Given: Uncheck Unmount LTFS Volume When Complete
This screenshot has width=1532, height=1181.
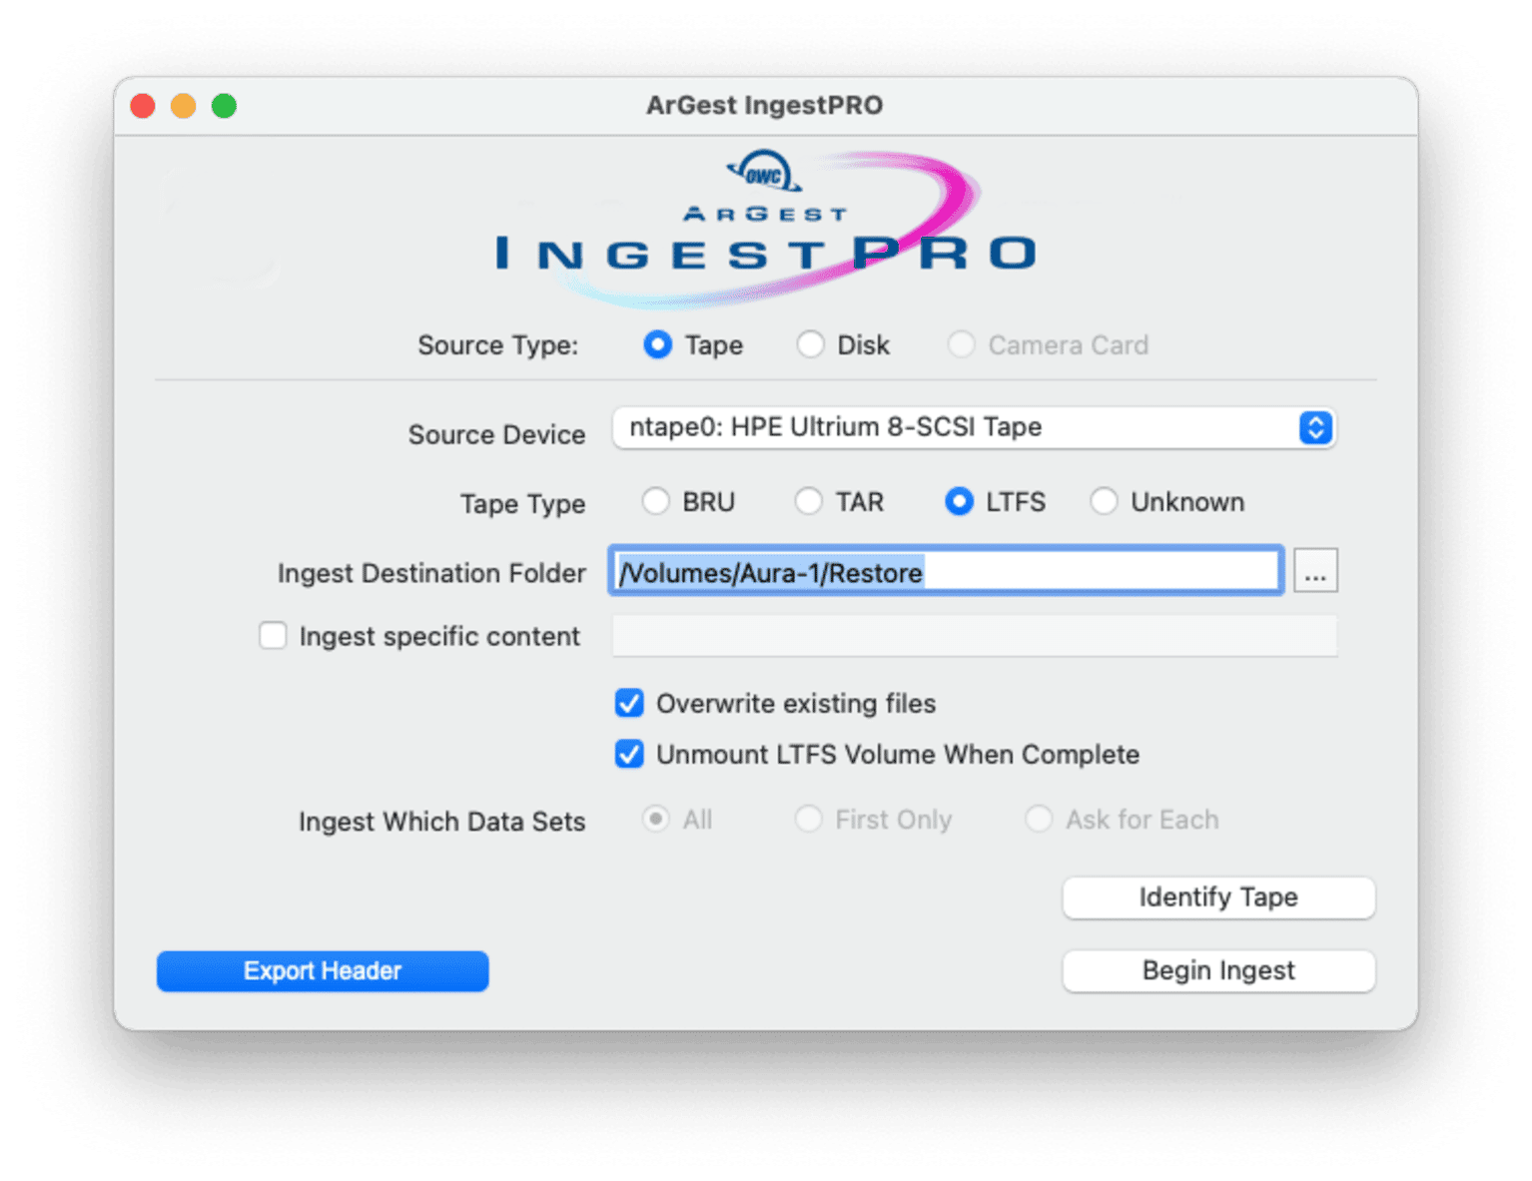Looking at the screenshot, I should [629, 755].
